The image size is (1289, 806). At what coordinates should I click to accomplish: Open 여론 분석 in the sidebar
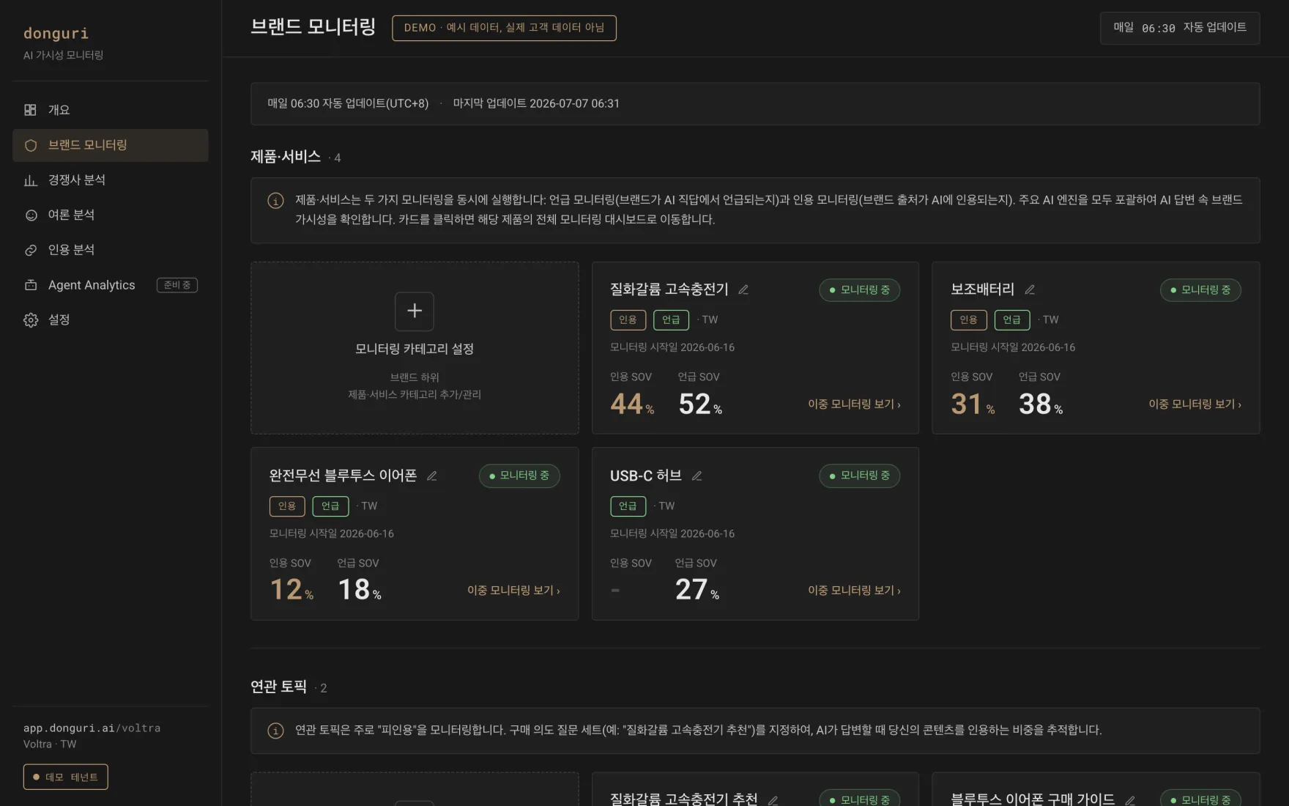(110, 215)
